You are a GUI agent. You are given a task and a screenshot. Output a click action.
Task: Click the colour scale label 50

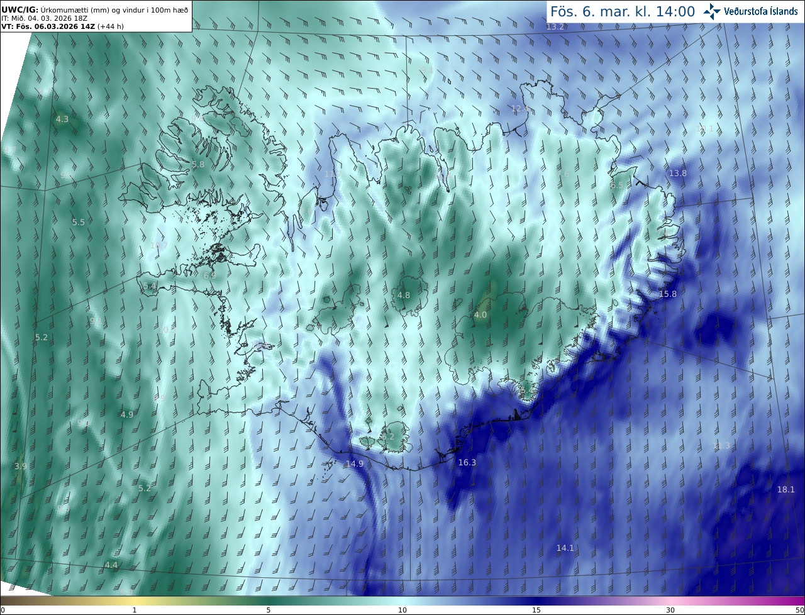click(x=799, y=610)
